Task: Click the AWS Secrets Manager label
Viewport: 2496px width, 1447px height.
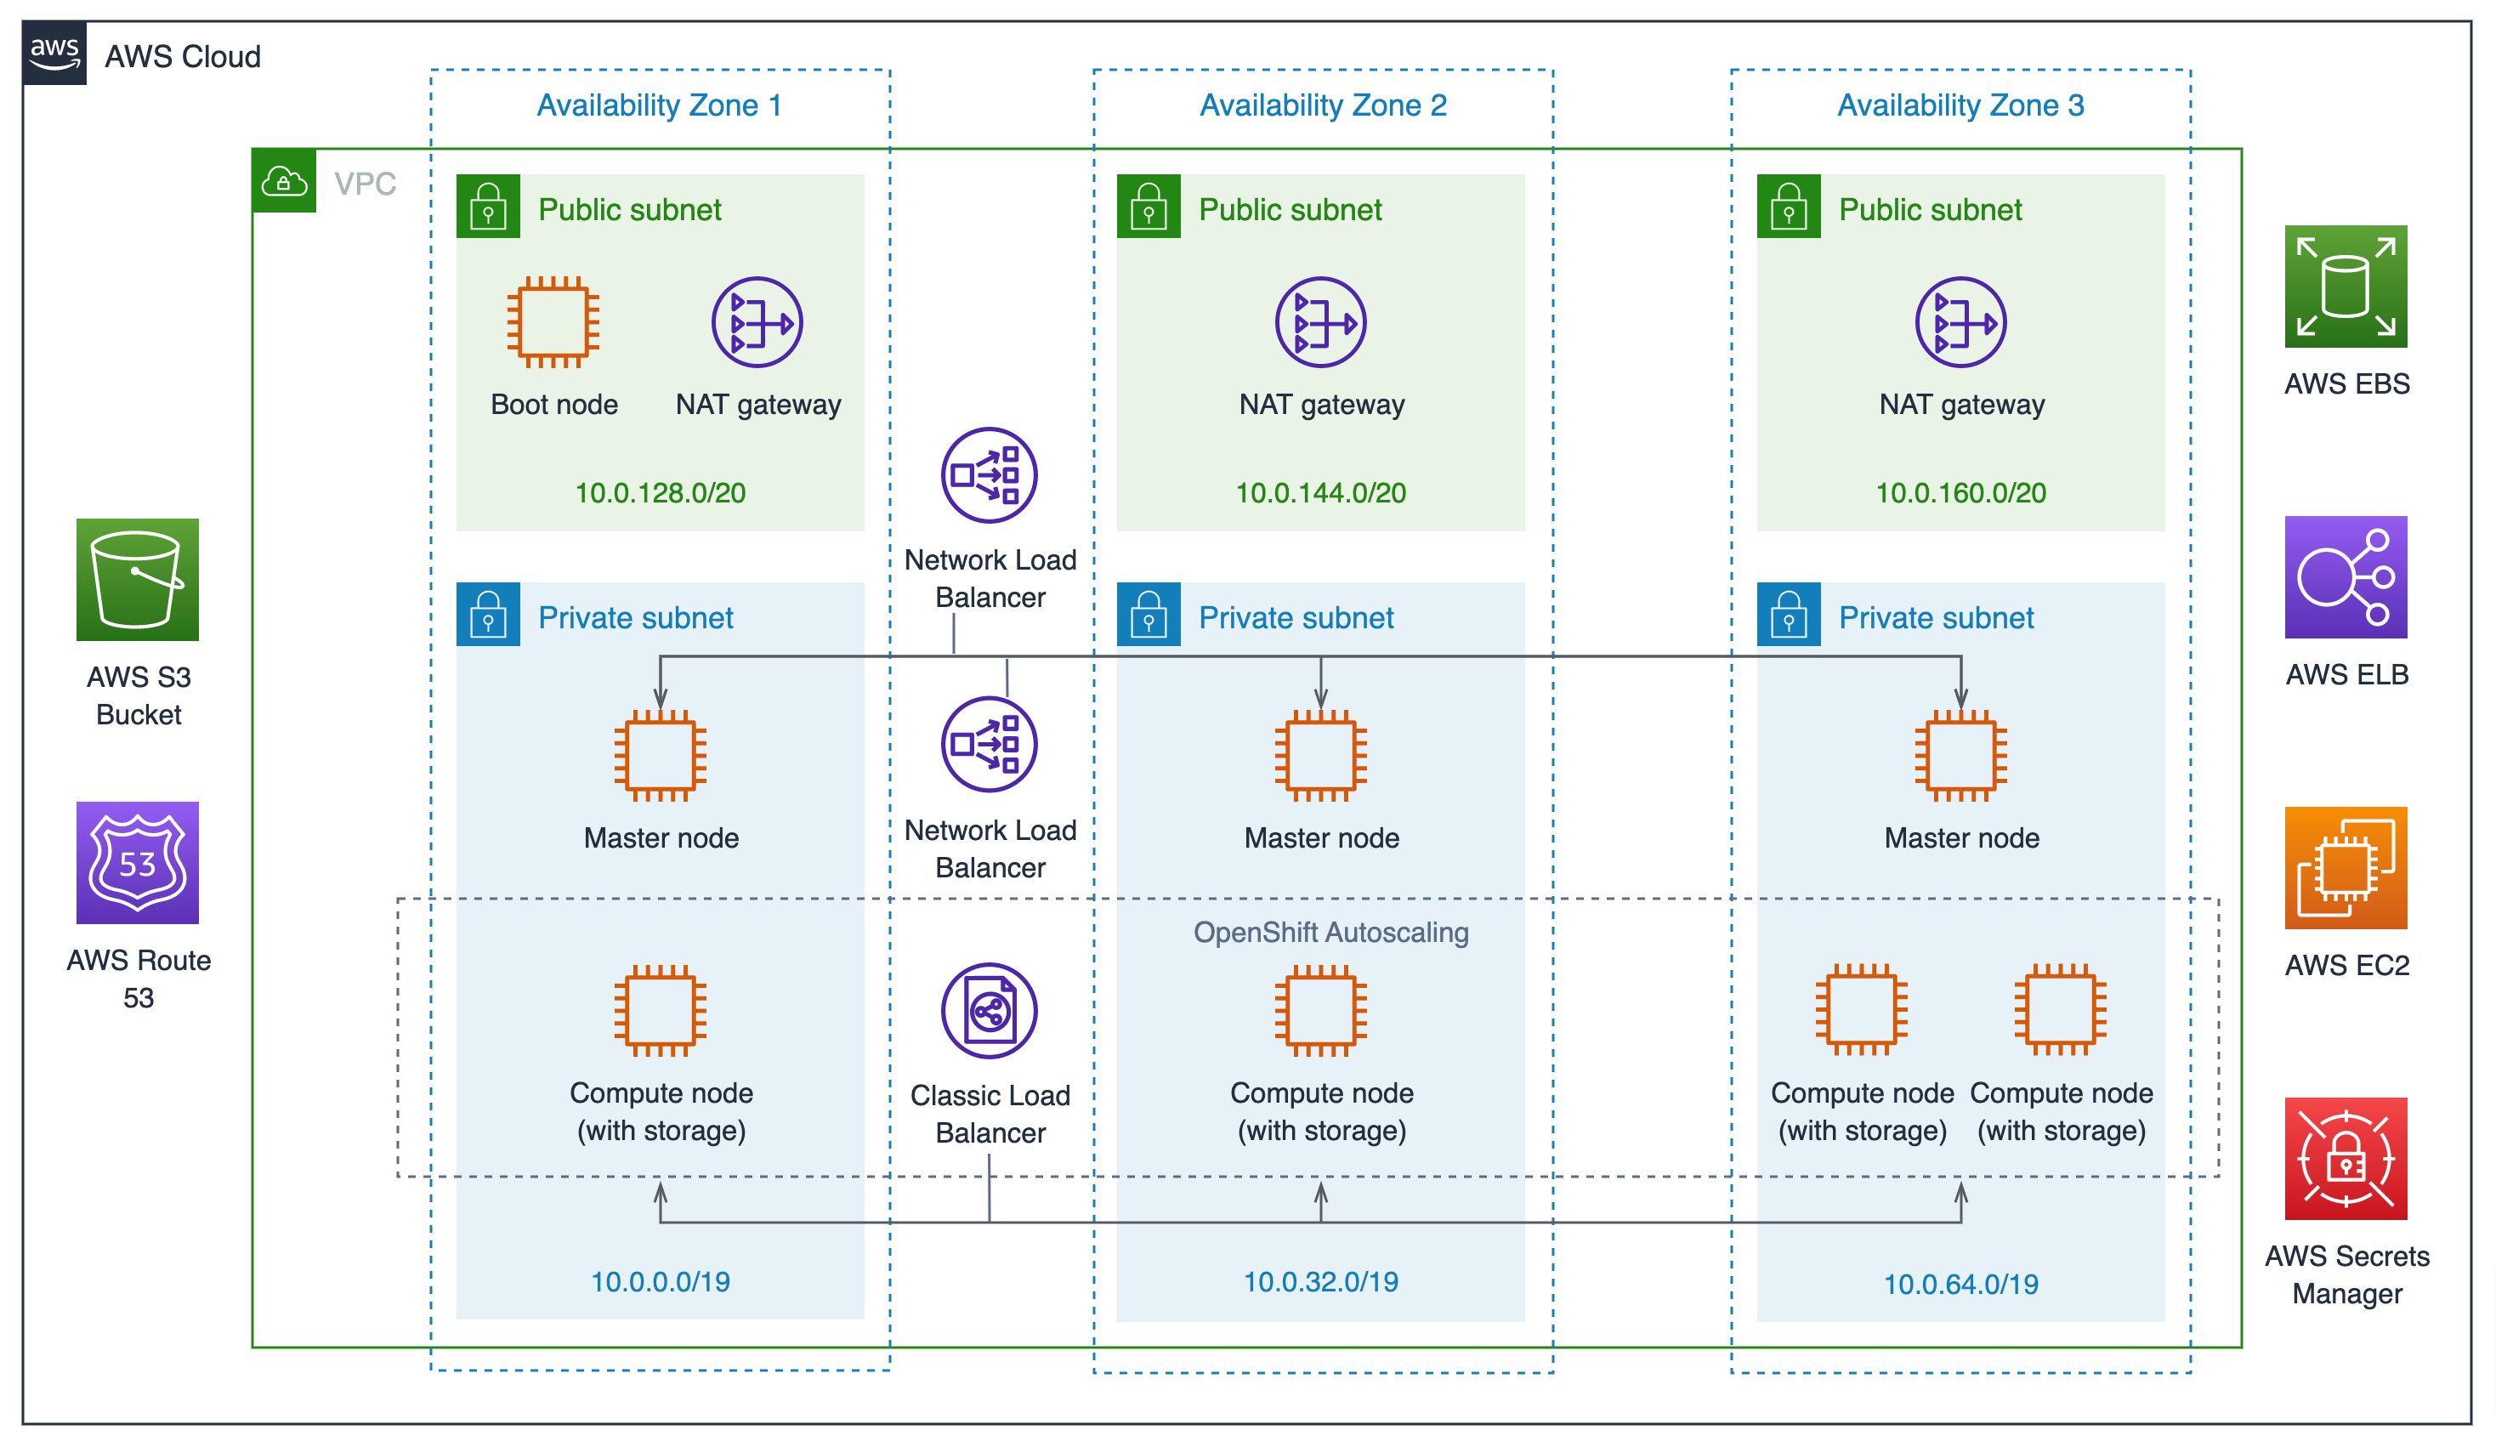Action: pos(2347,1274)
